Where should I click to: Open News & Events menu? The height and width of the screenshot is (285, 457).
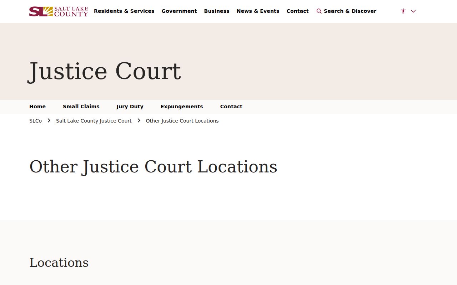coord(258,11)
